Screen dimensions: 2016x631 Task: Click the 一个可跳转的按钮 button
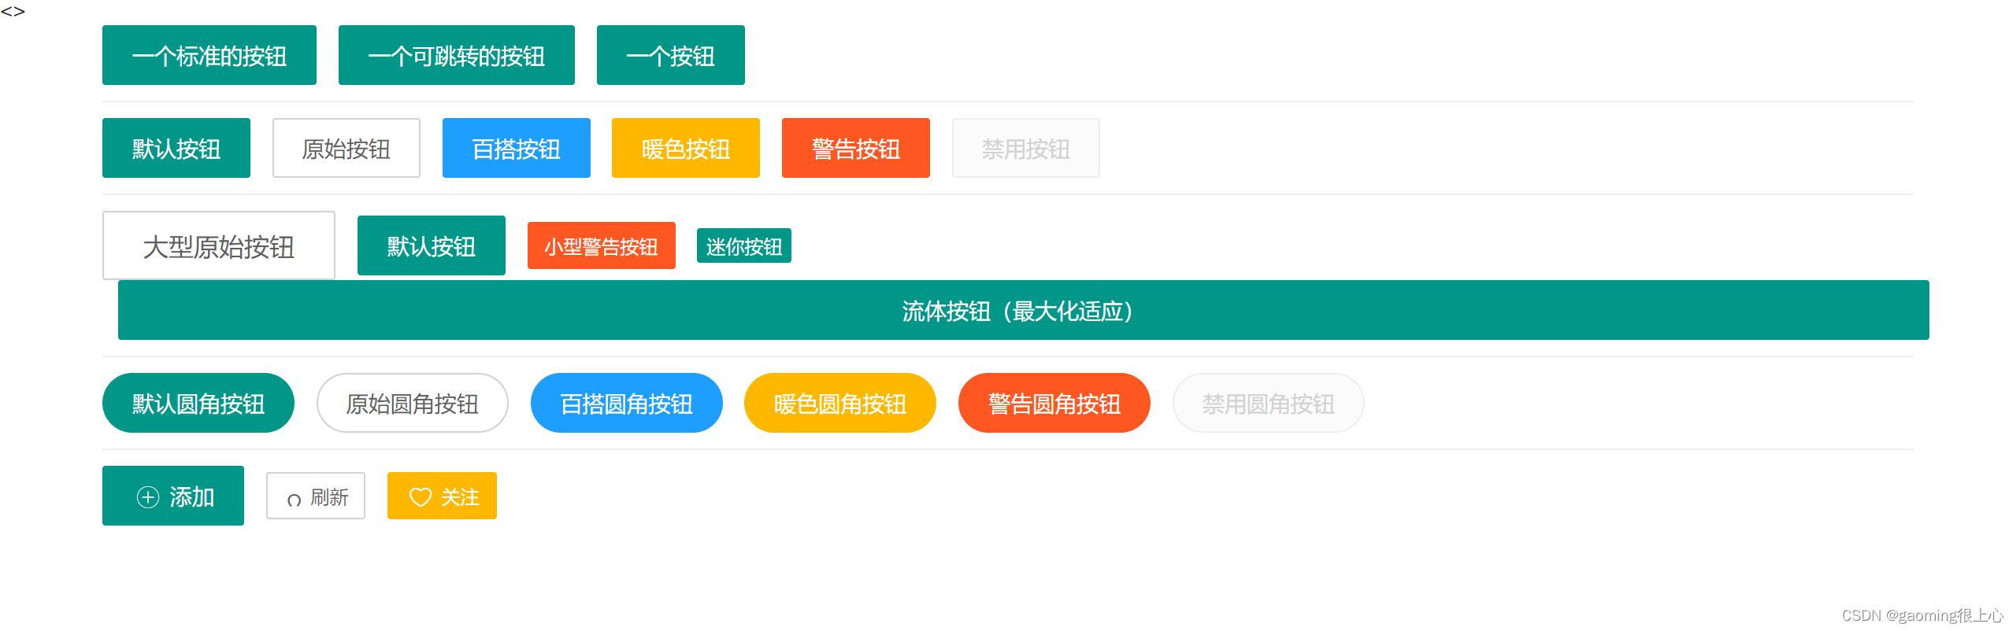tap(457, 55)
